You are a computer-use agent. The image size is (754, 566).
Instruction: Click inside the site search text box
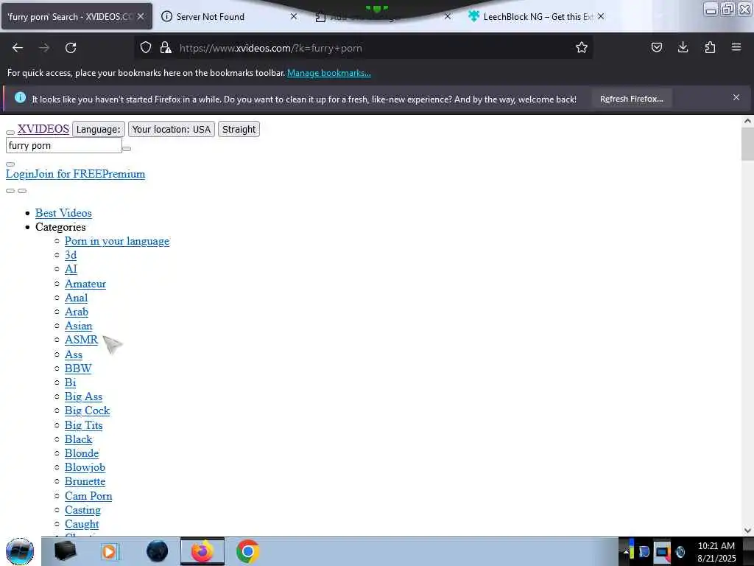[x=64, y=145]
